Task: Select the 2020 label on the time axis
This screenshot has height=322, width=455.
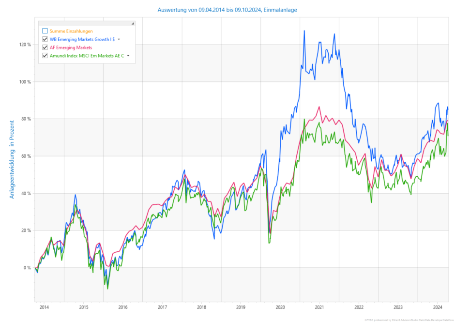Action: 280,307
